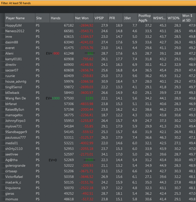Sort table by Net Won column
Image resolution: width=196 pixels, height=202 pixels.
tap(84, 18)
